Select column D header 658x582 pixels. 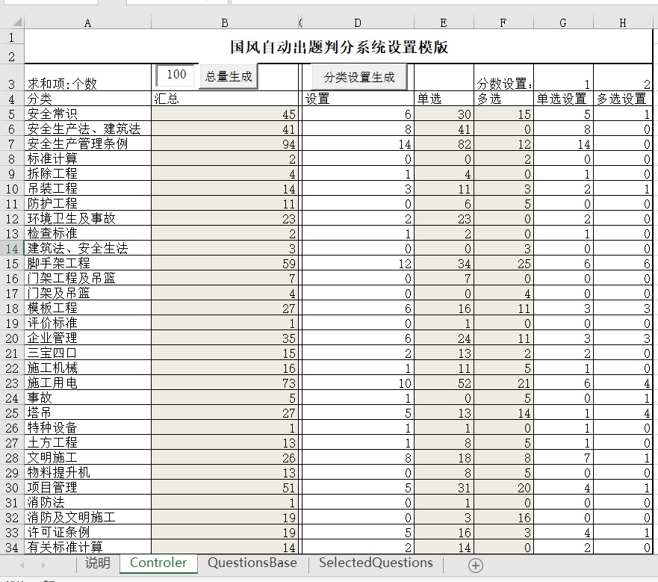click(x=358, y=22)
